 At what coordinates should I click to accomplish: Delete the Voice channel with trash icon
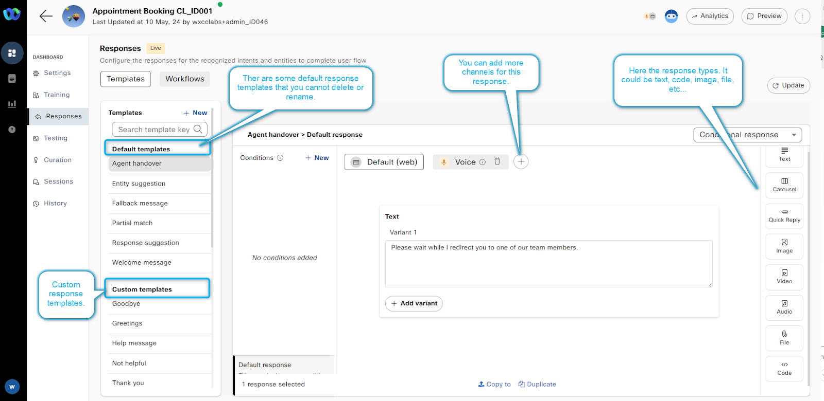coord(497,161)
